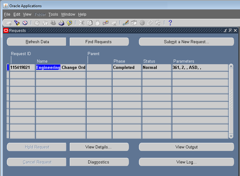Viewport: 240px width, 176px height.
Task: Click the Find flashlight icon
Action: [x=17, y=23]
